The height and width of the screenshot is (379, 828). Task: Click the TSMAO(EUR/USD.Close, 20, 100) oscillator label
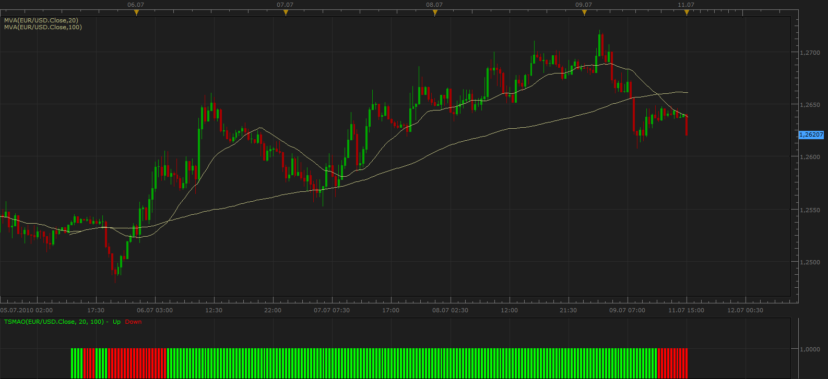[54, 322]
